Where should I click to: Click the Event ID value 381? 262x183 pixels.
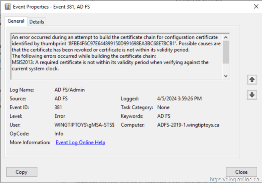coord(58,108)
